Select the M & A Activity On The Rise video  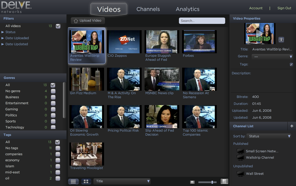124,79
